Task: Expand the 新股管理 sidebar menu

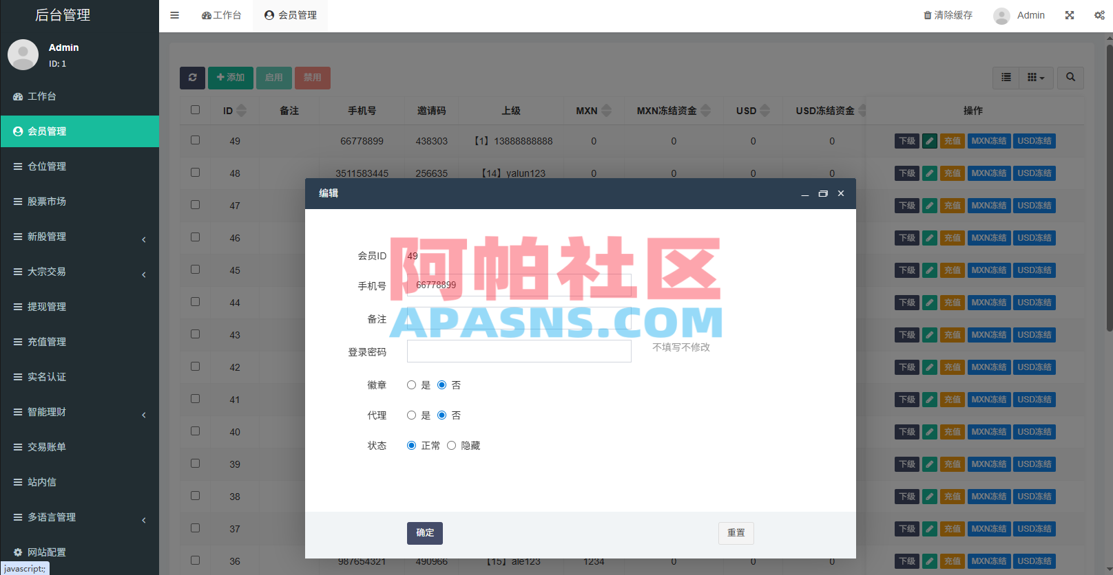Action: [79, 237]
